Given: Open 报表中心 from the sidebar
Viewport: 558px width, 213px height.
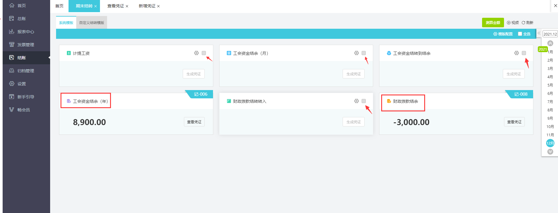Looking at the screenshot, I should 26,32.
